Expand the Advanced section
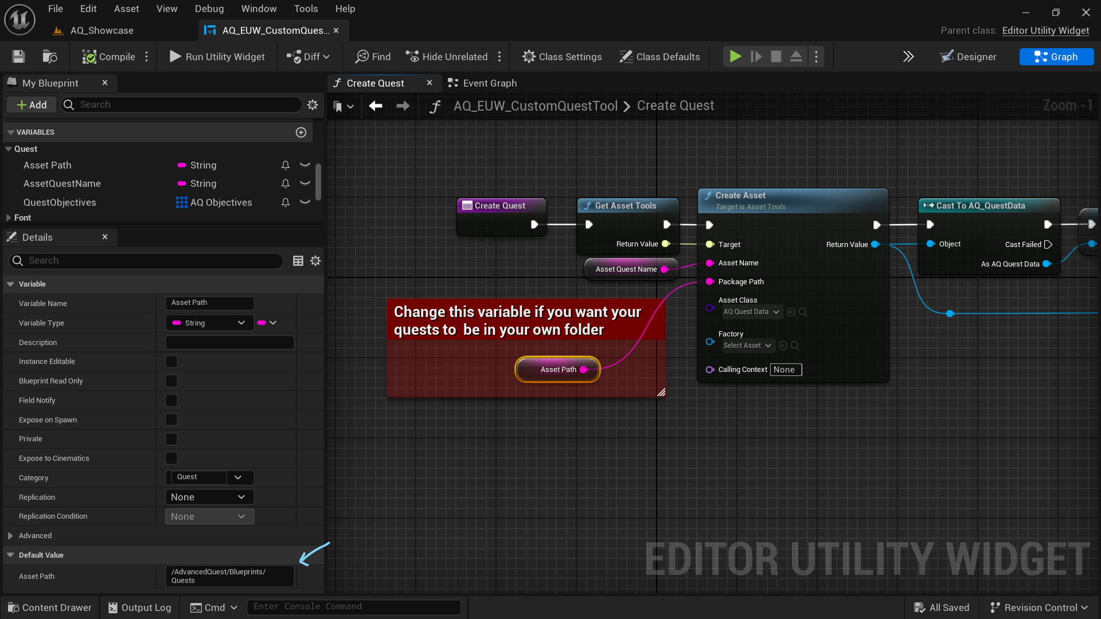This screenshot has height=619, width=1101. 10,536
